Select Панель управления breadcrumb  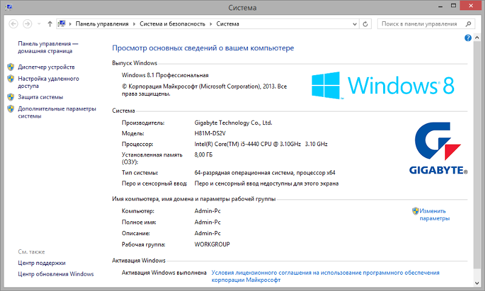point(102,24)
